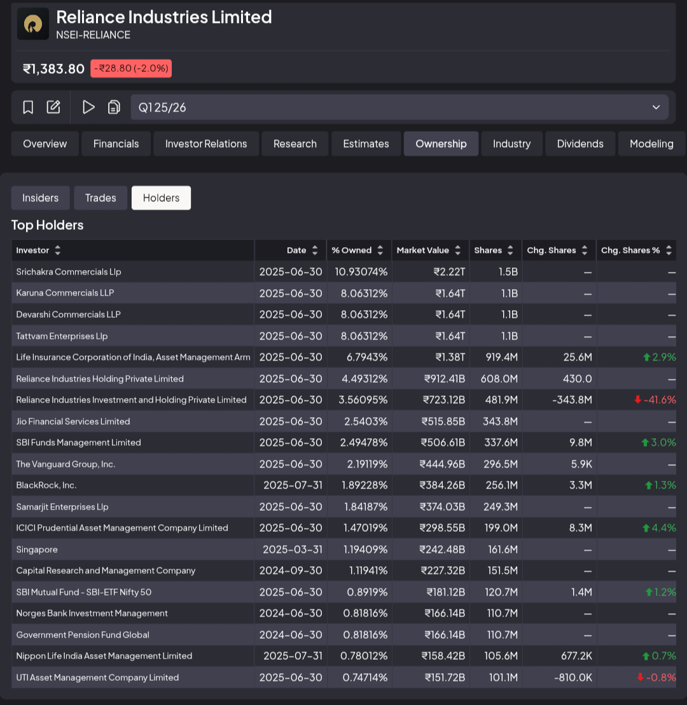
Task: Click the NSEI-RELIANCE ticker label
Action: (x=94, y=35)
